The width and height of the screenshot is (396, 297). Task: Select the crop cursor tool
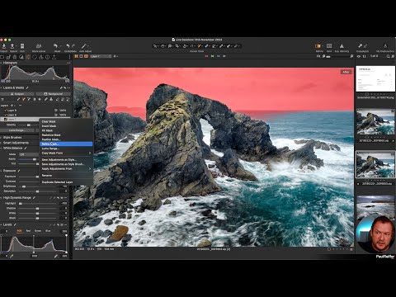[x=177, y=46]
